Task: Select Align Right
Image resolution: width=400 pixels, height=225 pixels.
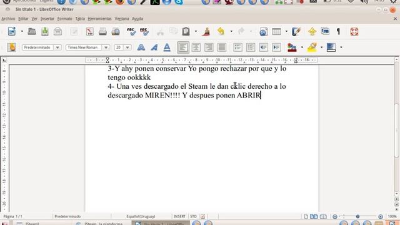Action: 209,47
